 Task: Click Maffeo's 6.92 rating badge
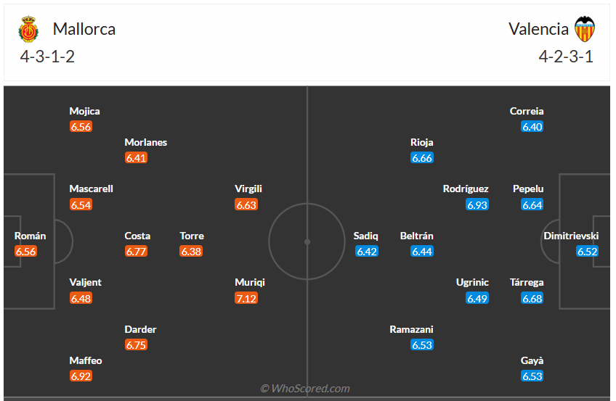pos(81,376)
